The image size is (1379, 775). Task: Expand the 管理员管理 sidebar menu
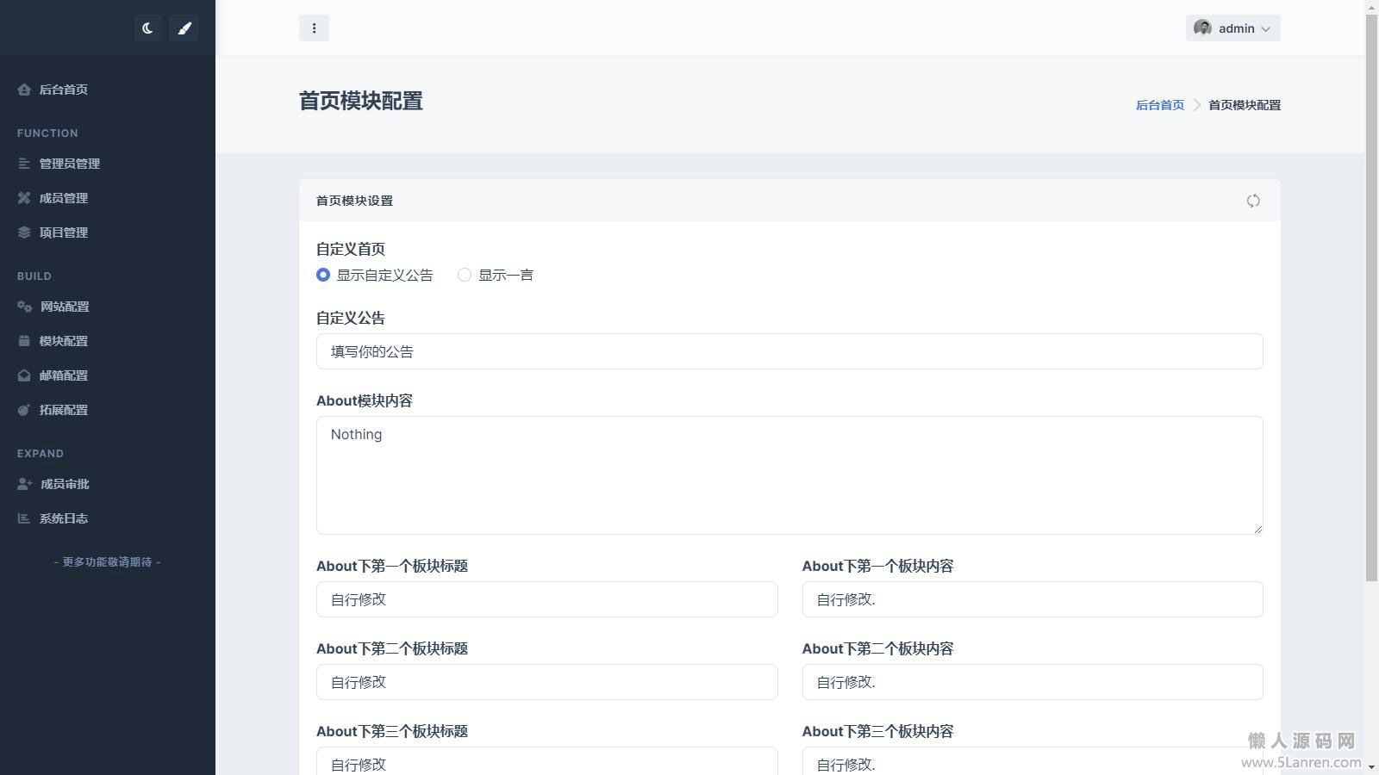(70, 164)
